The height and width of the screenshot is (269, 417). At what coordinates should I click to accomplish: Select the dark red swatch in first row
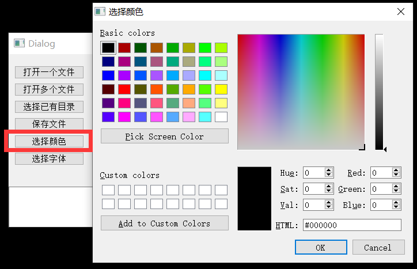pyautogui.click(x=124, y=48)
